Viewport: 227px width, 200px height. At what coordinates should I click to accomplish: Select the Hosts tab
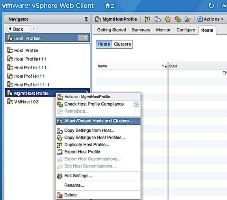click(207, 30)
